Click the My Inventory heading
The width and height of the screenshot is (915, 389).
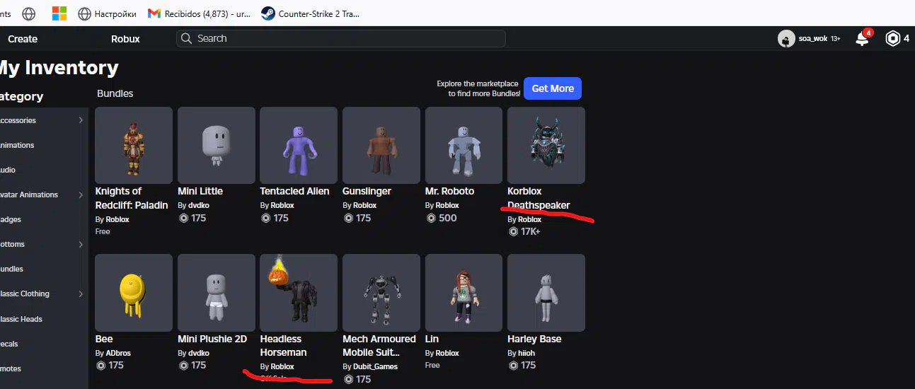tap(58, 68)
